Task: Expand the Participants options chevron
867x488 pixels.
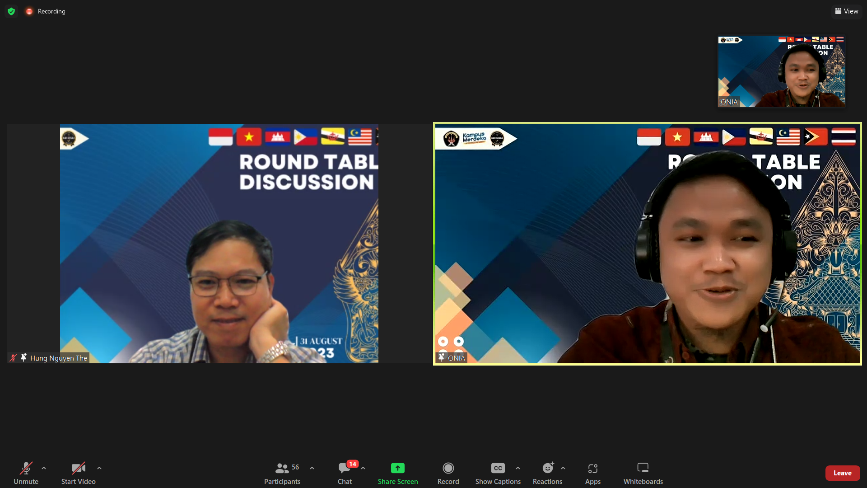Action: [x=312, y=468]
